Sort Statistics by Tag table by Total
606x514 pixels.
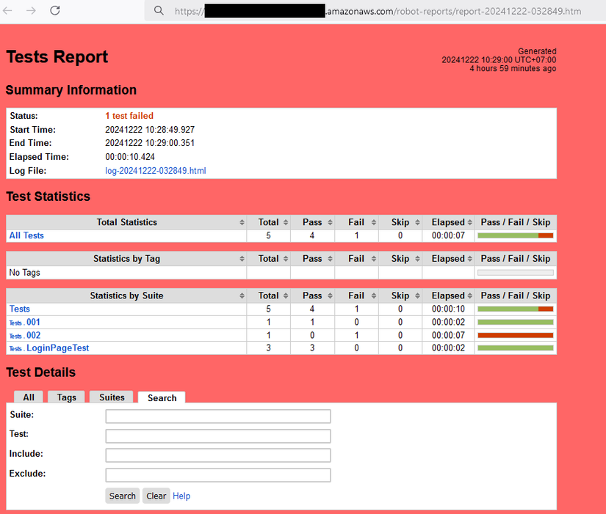(269, 259)
